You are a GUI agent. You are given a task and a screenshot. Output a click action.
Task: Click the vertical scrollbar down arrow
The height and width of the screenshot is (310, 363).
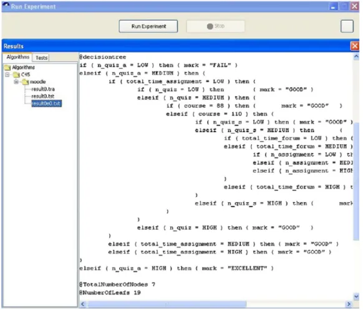[x=356, y=296]
